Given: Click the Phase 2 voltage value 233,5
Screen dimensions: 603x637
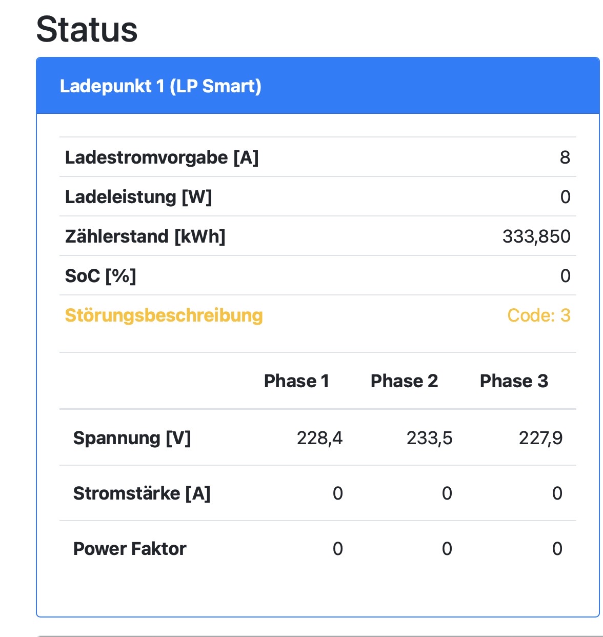Looking at the screenshot, I should point(429,438).
